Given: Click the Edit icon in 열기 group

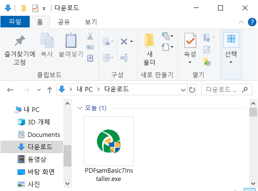Looking at the screenshot, I should (x=207, y=50).
